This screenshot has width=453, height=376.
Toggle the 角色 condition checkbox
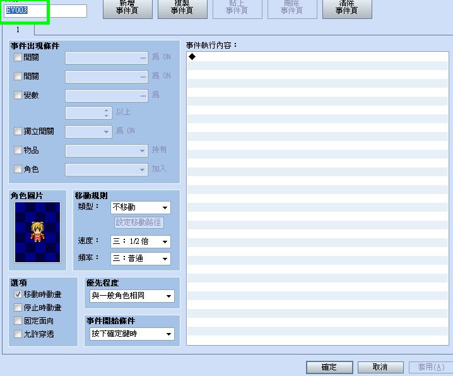(x=18, y=169)
